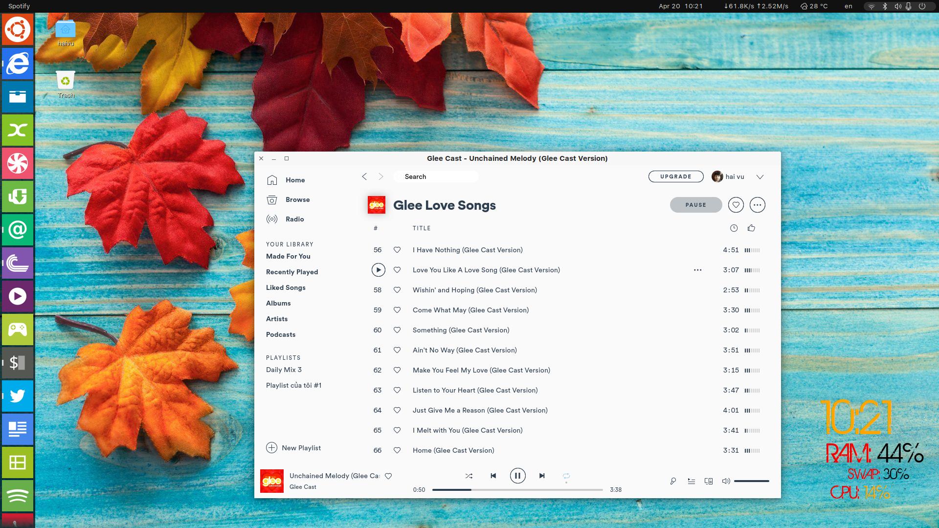Expand the hai vu account dropdown arrow
This screenshot has height=528, width=939.
coord(760,177)
